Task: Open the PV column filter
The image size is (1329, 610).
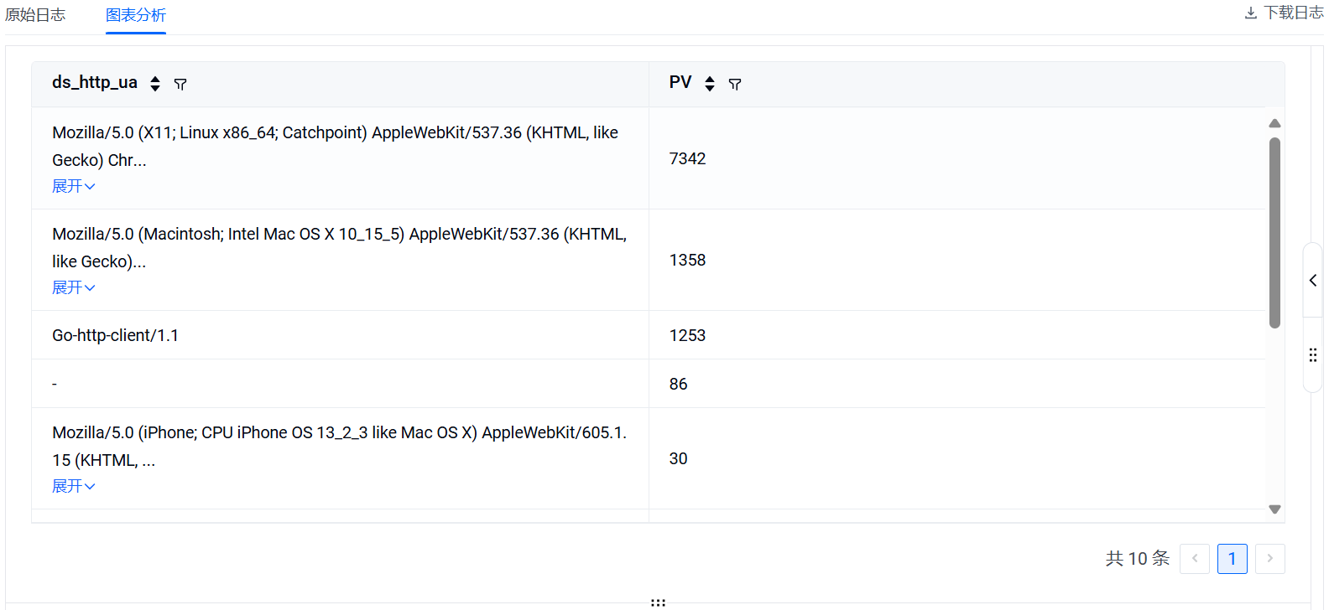Action: tap(735, 84)
